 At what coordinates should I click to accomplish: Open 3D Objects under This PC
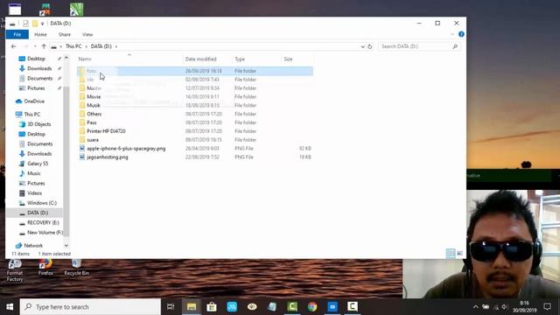38,124
